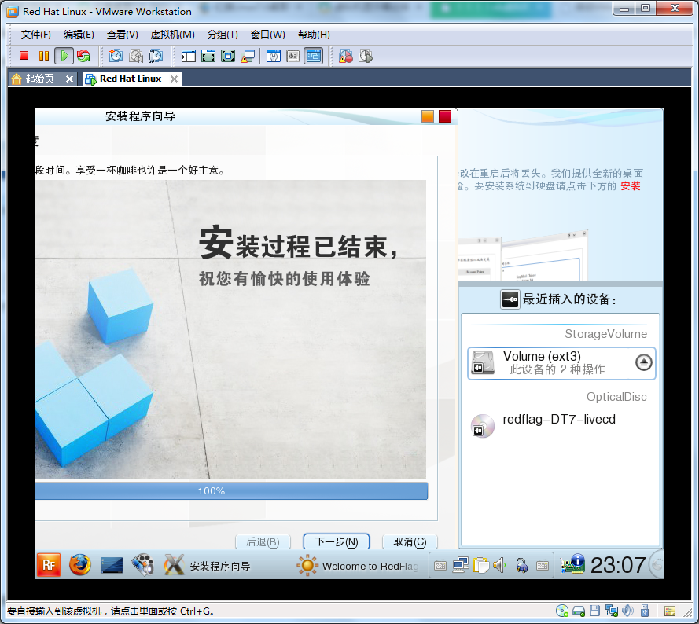
Task: Click the orange minimize square of installer
Action: tap(428, 116)
